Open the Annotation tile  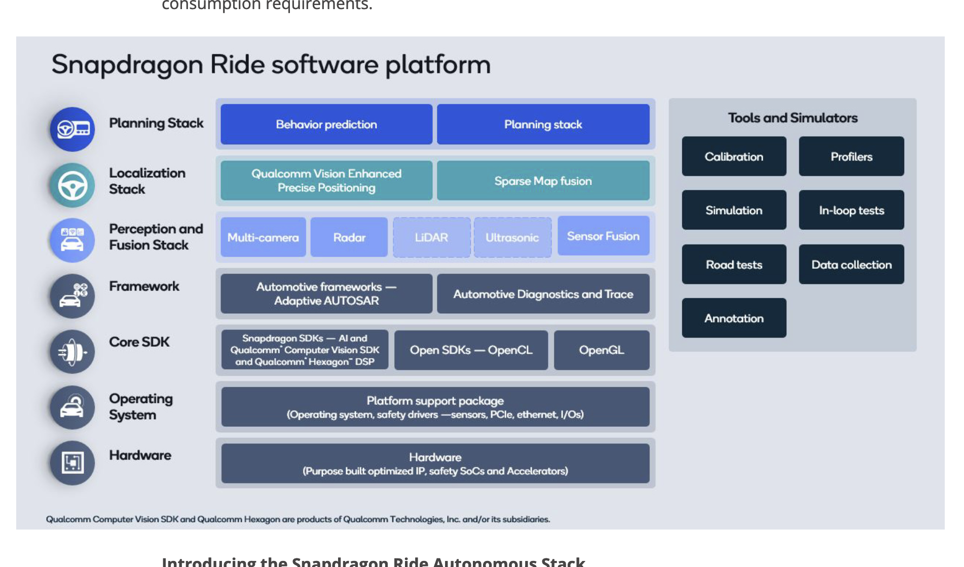[734, 318]
